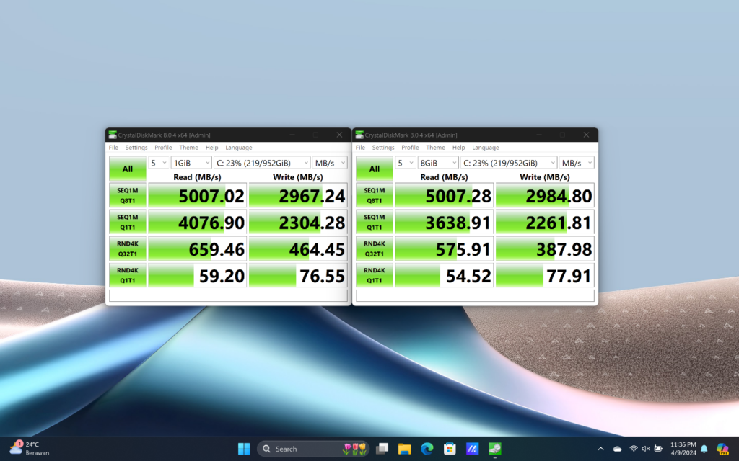Click the Task View icon on the taskbar
Viewport: 739px width, 461px height.
(x=382, y=448)
